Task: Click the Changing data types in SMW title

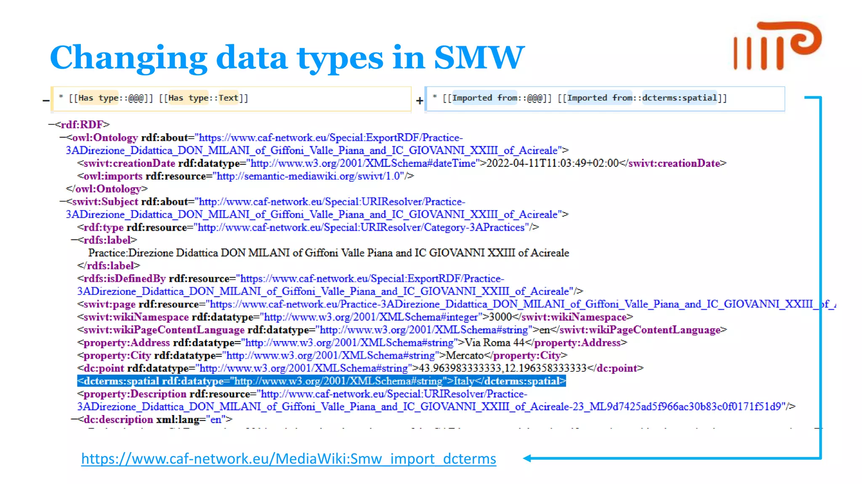Action: (287, 57)
